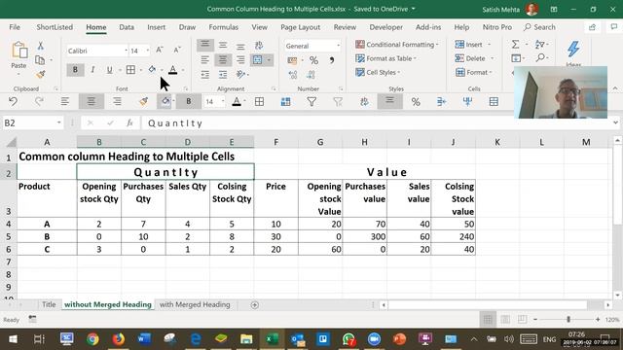Switch to the Page Layout tab

coord(301,27)
